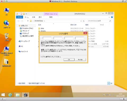Select the Application Tools contextual tab
This screenshot has width=127, height=101.
click(x=51, y=14)
